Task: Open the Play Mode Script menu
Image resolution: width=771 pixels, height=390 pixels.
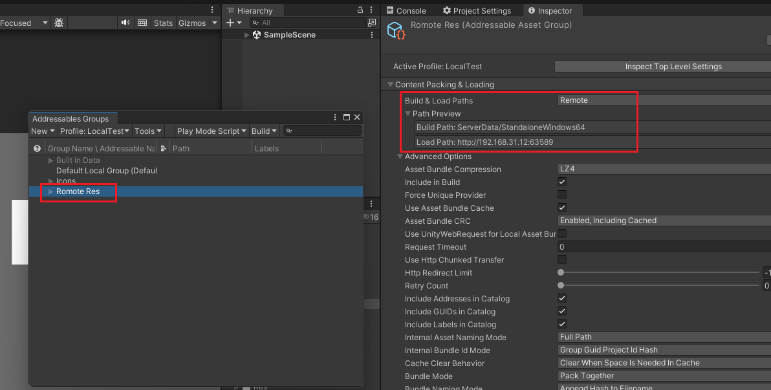Action: 212,131
